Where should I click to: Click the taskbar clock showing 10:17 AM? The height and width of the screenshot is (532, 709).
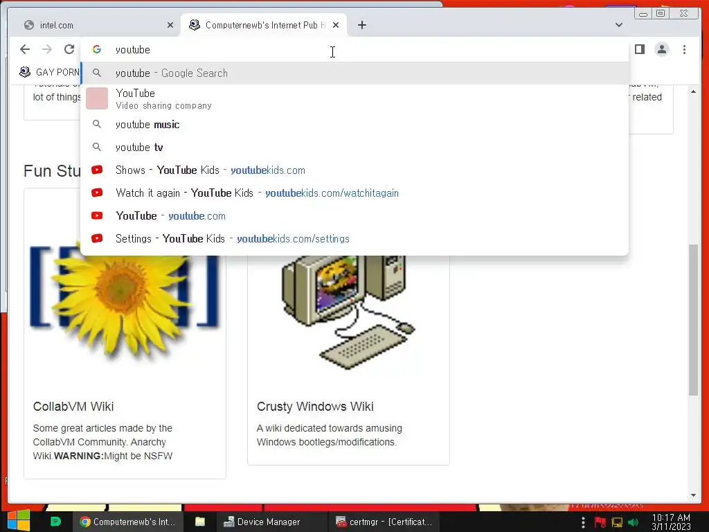click(671, 522)
